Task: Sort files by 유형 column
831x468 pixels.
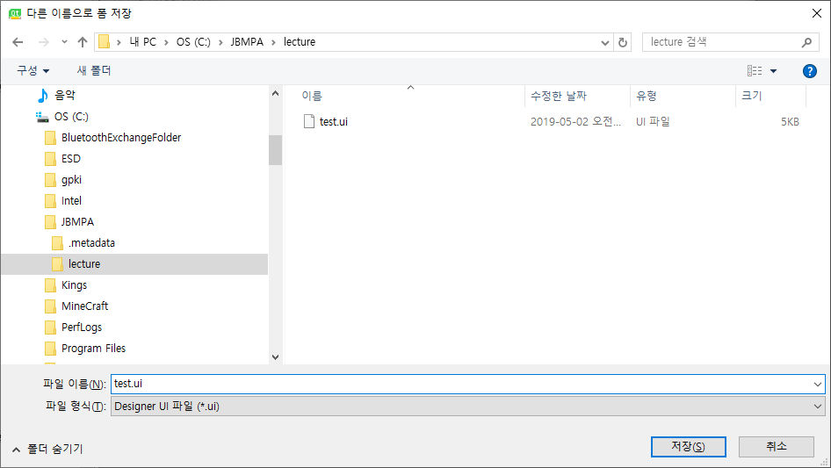Action: [x=646, y=96]
